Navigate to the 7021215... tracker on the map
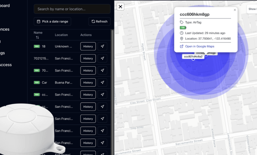This screenshot has width=257, height=155. pyautogui.click(x=102, y=58)
